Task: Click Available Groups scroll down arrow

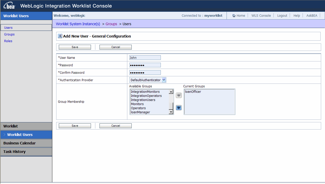Action: point(171,112)
